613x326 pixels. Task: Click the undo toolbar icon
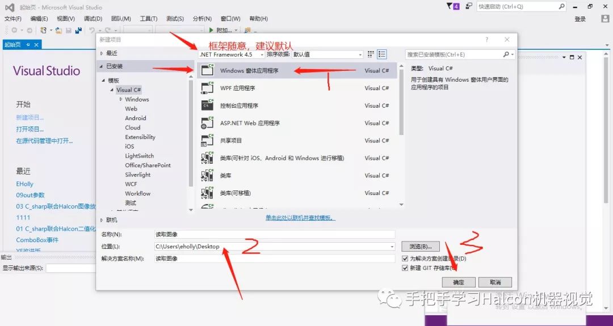[x=91, y=30]
